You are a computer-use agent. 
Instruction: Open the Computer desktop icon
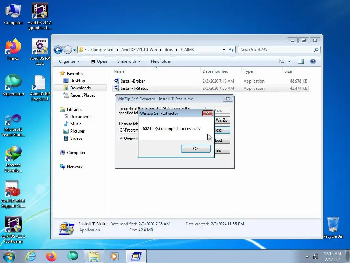13,14
